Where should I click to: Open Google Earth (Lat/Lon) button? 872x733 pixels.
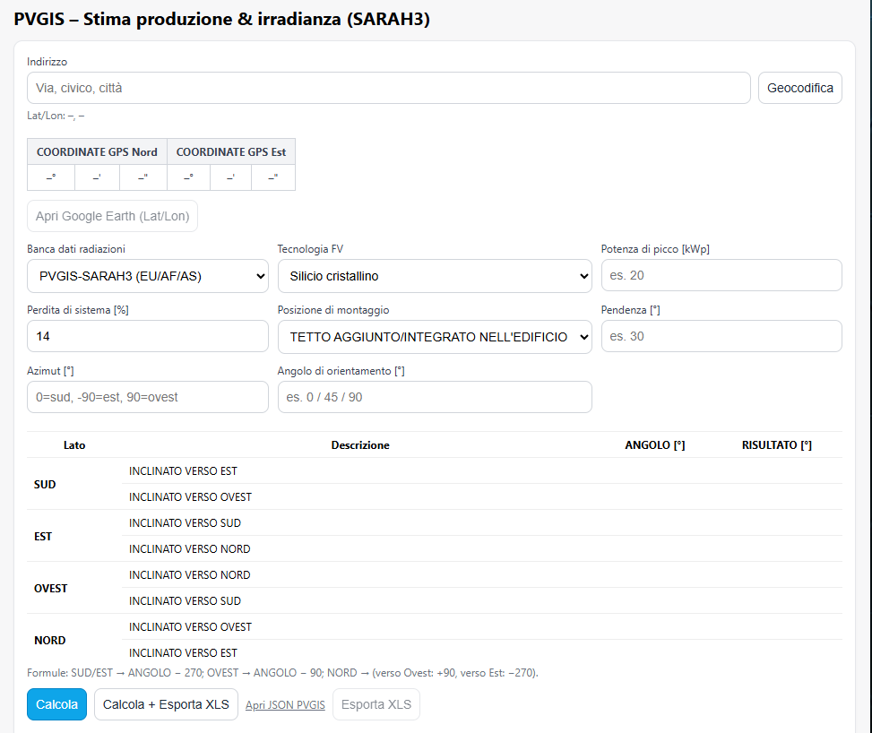point(112,216)
